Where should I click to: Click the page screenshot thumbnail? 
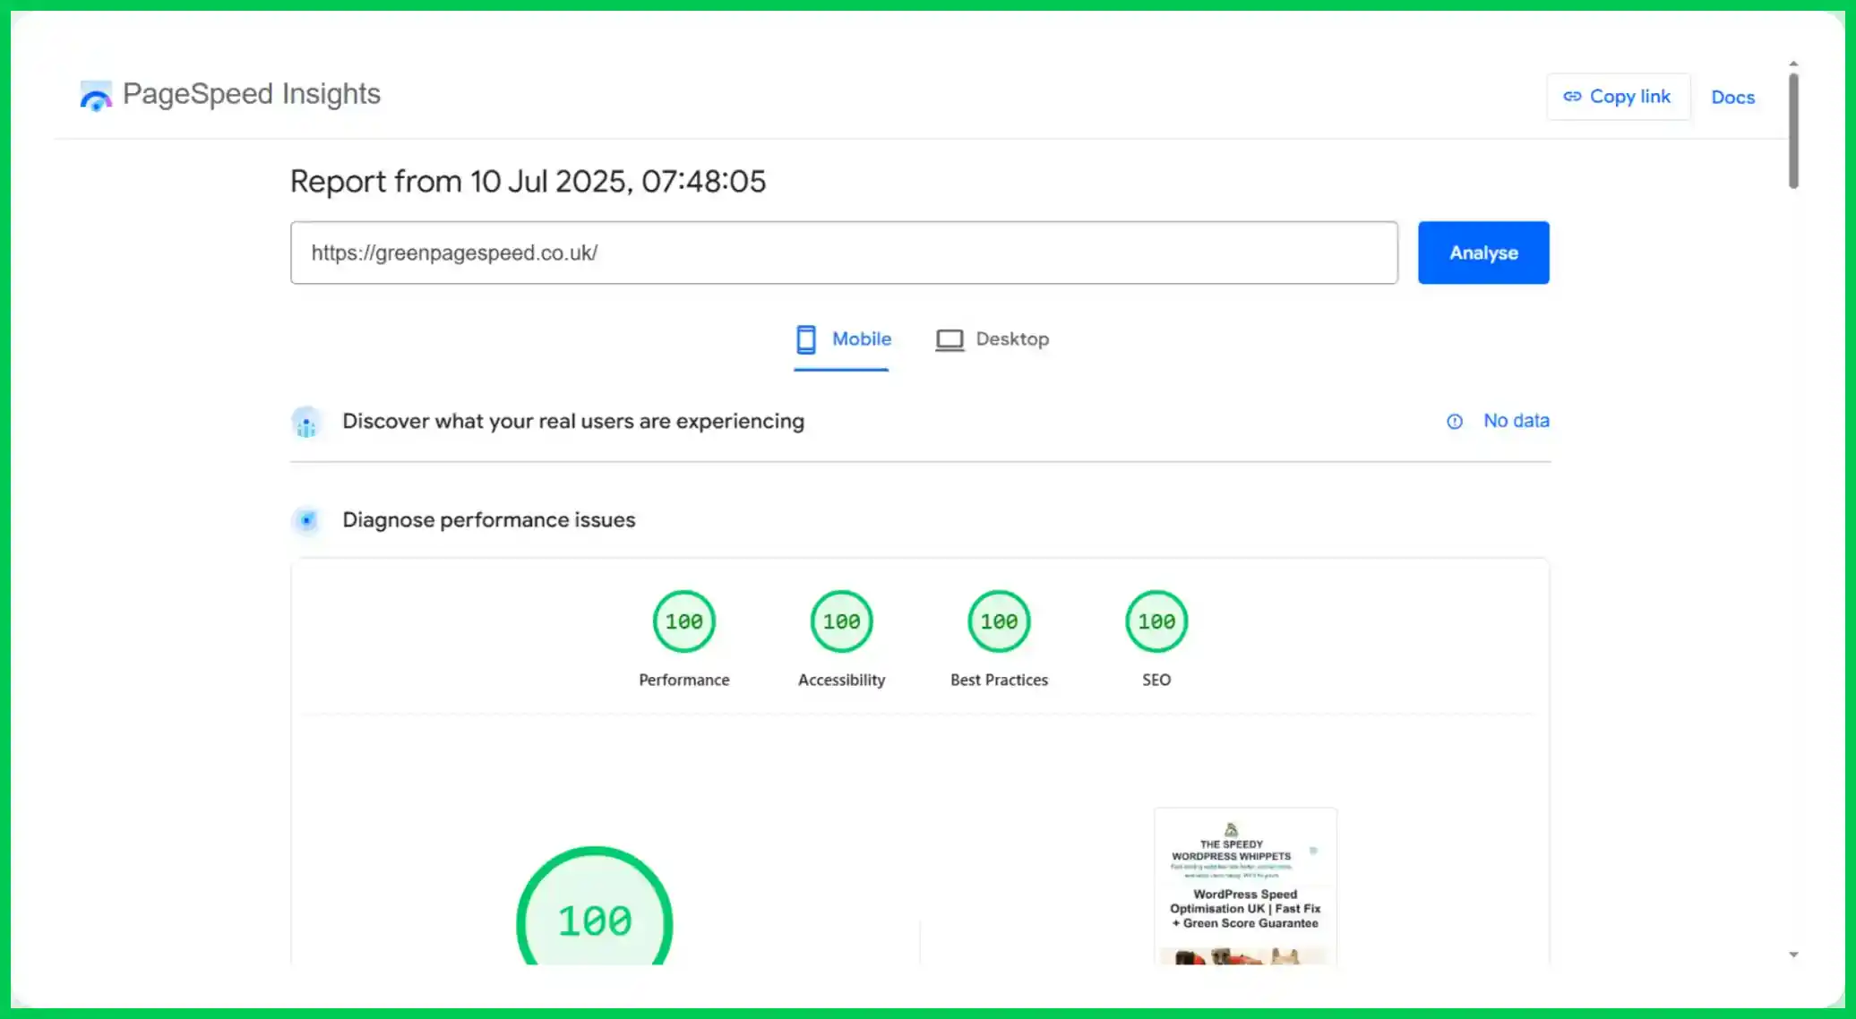(1245, 886)
